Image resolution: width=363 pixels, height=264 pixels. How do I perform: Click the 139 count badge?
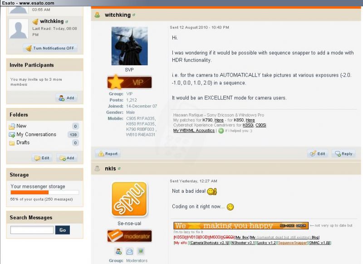(73, 135)
